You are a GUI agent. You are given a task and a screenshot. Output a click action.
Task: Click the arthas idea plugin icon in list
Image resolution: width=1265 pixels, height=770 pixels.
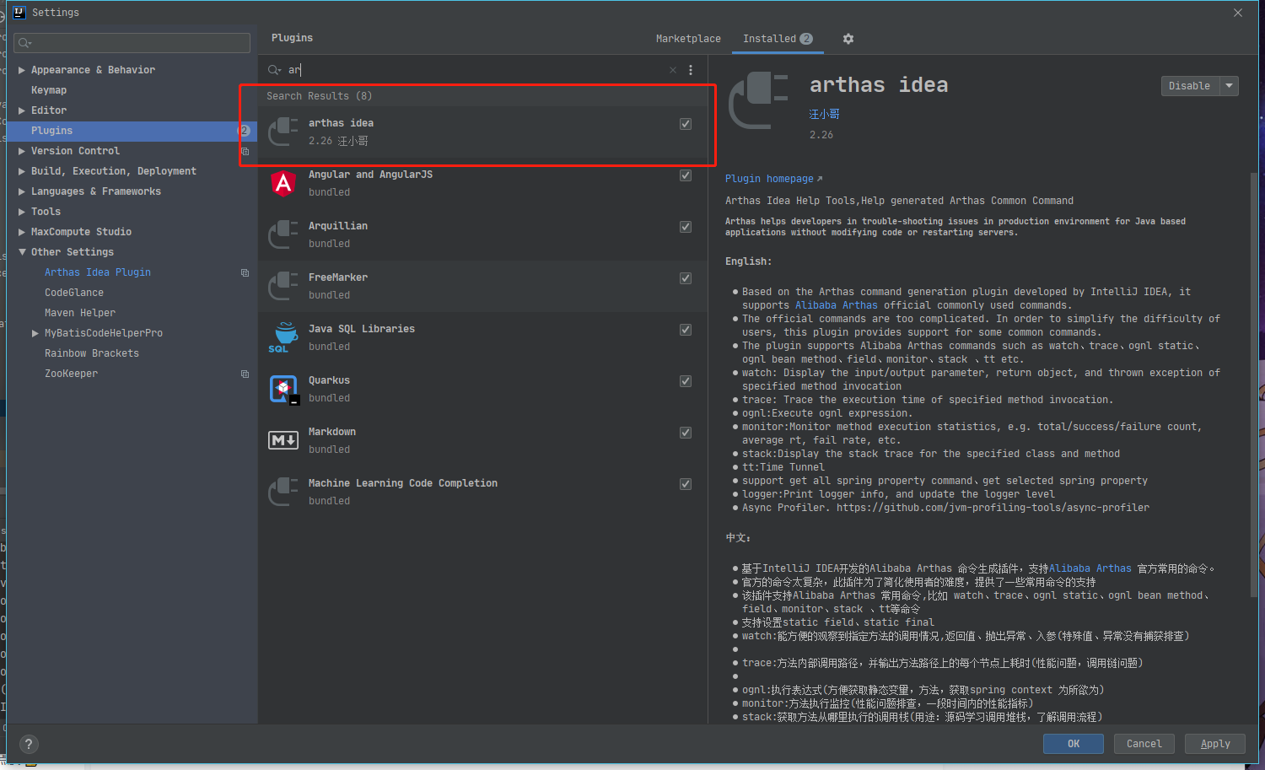(283, 132)
